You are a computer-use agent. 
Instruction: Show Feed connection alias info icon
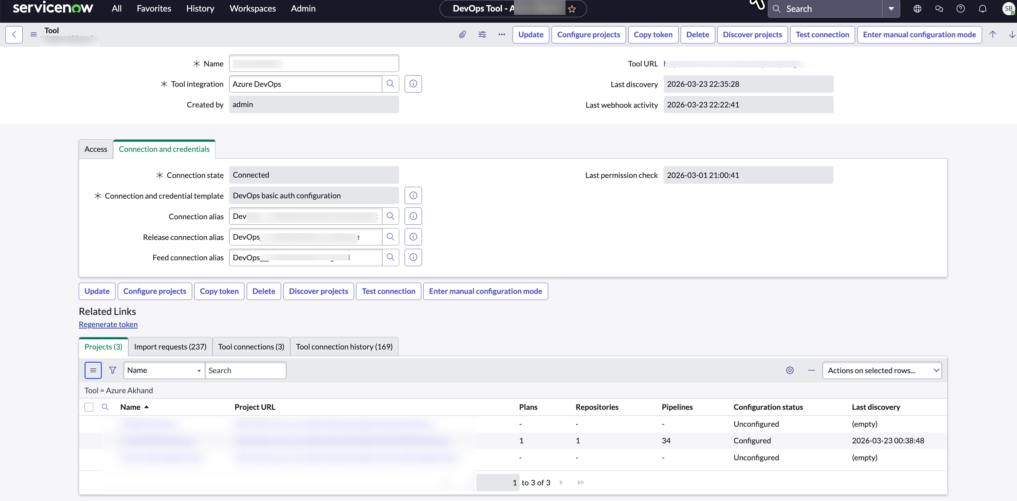413,257
